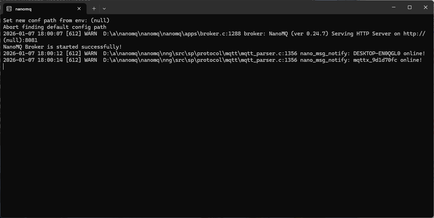Select the nanomq tab title
Screen dimensions: 434x218
pyautogui.click(x=23, y=9)
